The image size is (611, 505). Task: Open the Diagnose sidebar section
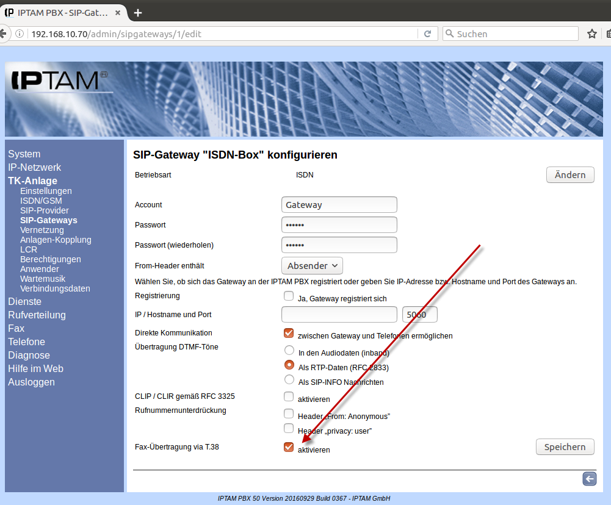(29, 355)
